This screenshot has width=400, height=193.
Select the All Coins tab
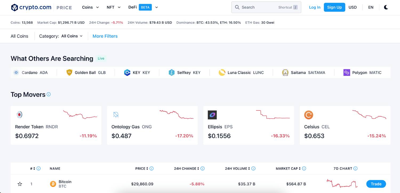tap(19, 36)
